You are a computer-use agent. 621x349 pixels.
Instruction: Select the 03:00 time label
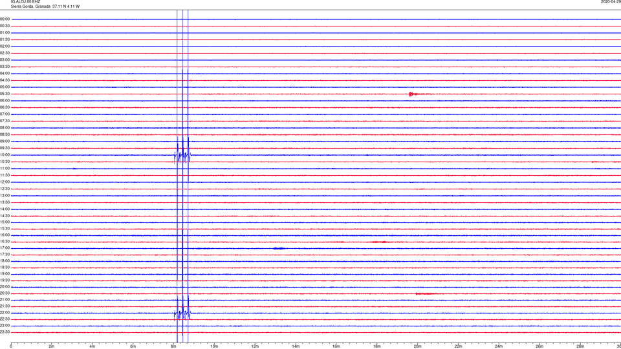(x=5, y=59)
